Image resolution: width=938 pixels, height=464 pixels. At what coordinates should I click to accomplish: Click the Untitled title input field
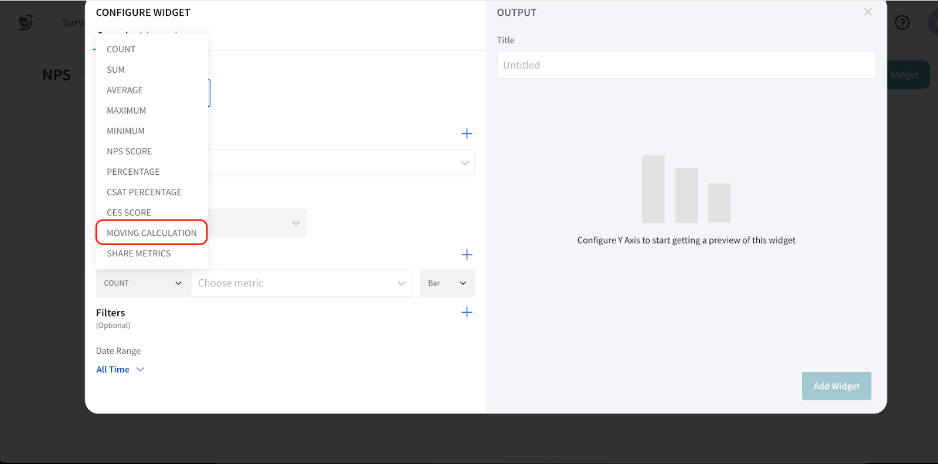[686, 65]
